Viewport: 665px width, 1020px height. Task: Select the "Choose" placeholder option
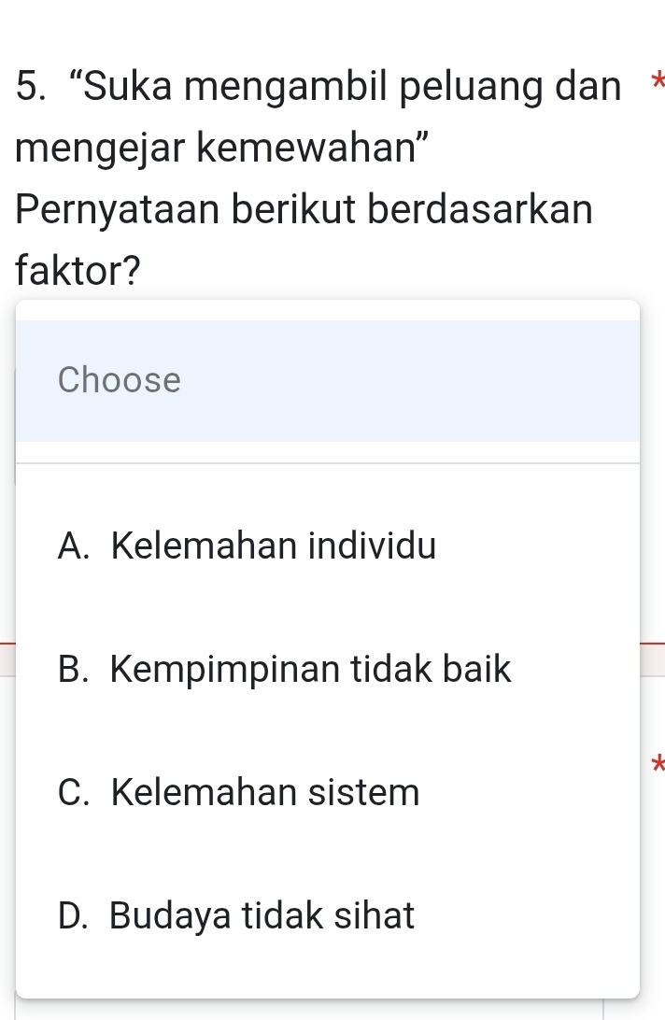point(120,380)
